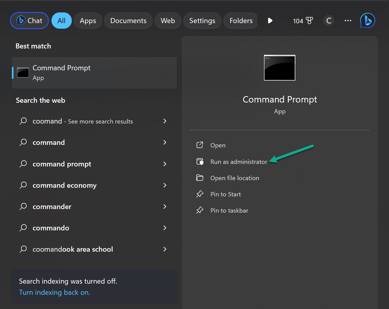Click the search icon beside 'command economy'

tap(23, 185)
